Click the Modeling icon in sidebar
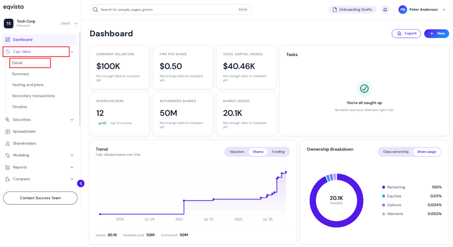453x247 pixels. tap(7, 155)
